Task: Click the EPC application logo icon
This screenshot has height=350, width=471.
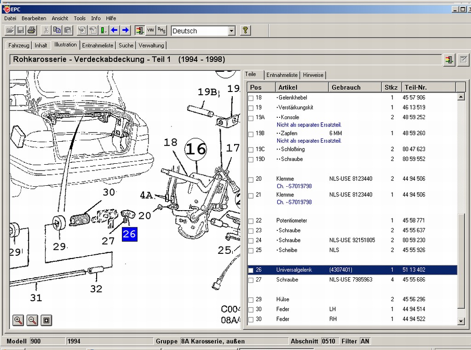Action: click(6, 9)
